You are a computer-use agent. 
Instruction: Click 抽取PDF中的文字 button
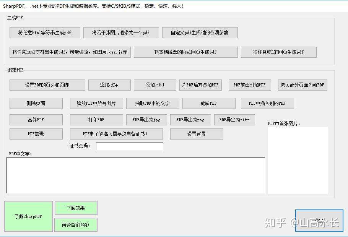(x=153, y=104)
